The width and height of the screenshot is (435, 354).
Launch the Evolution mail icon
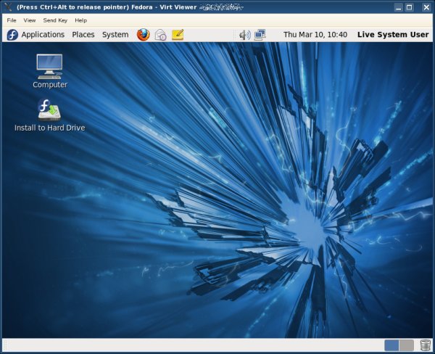coord(160,35)
